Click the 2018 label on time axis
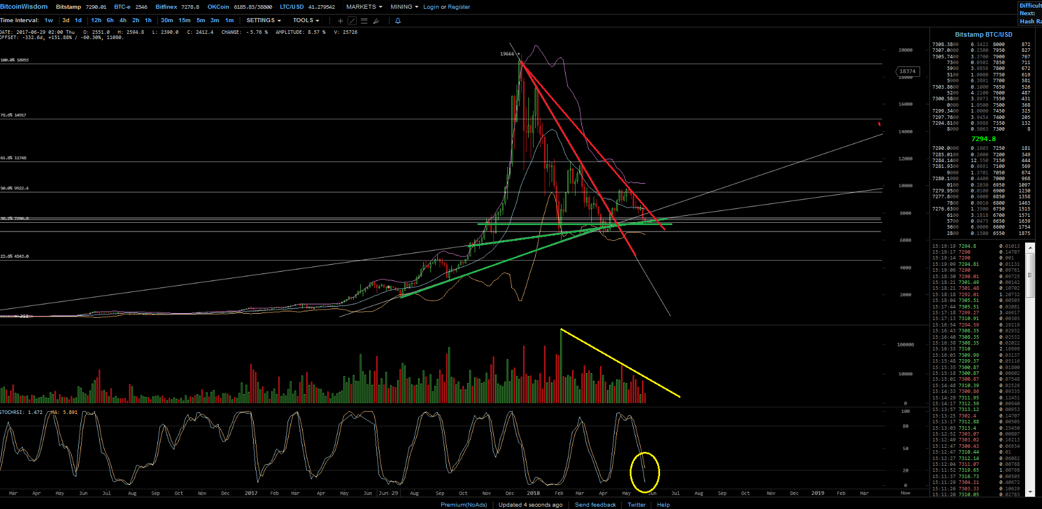 (x=533, y=493)
